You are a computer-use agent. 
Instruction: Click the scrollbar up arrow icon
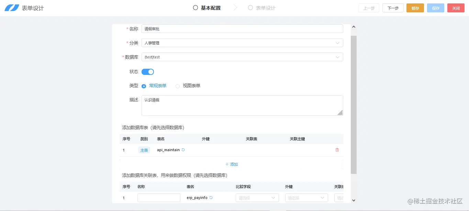pyautogui.click(x=354, y=26)
